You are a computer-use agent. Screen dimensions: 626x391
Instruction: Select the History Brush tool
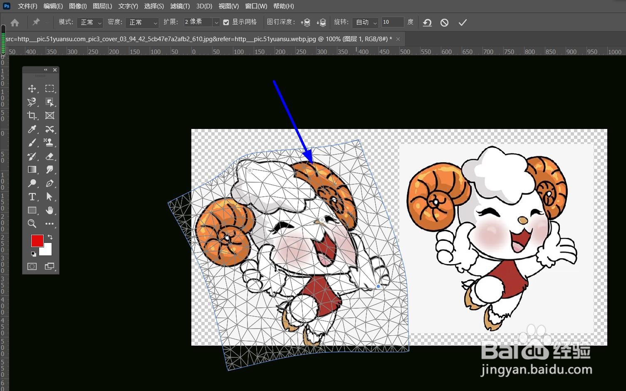pyautogui.click(x=32, y=156)
